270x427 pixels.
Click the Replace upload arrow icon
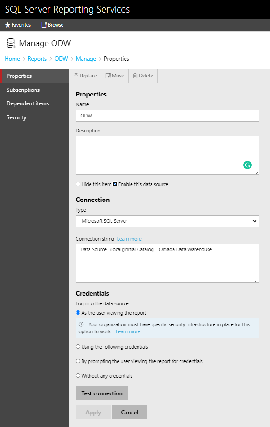click(x=76, y=76)
